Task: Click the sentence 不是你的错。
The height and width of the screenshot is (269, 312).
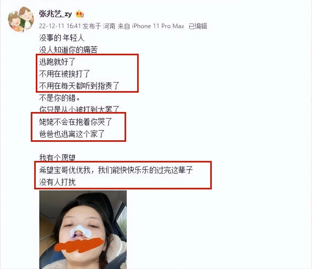Action: point(60,98)
